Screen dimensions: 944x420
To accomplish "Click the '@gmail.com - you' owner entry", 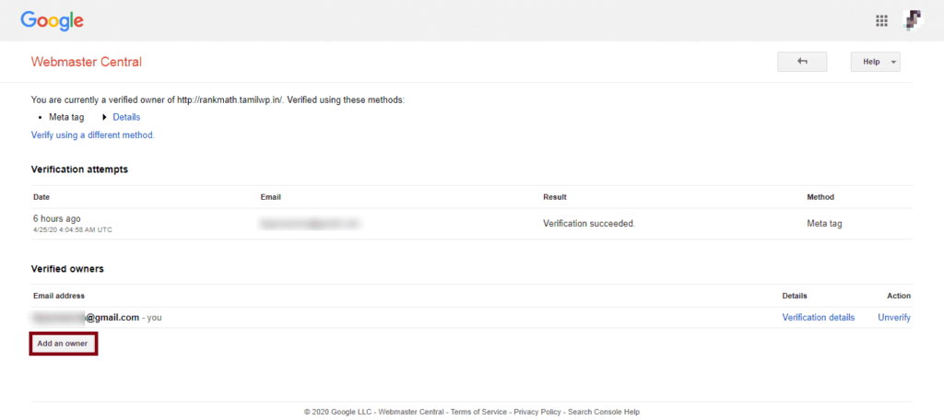I will pos(96,318).
